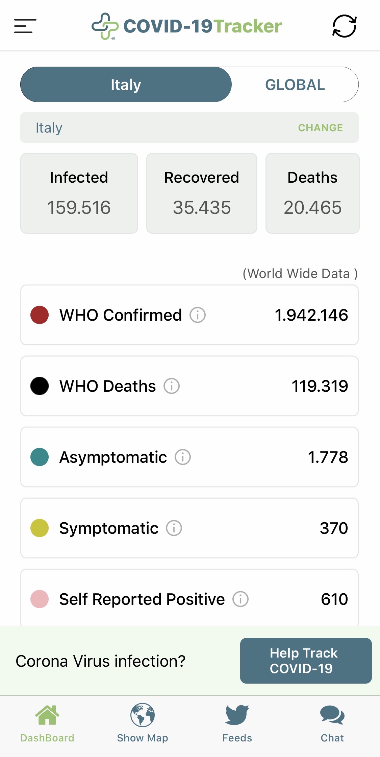Viewport: 380px width, 757px height.
Task: Switch to the Italy segment
Action: [126, 85]
